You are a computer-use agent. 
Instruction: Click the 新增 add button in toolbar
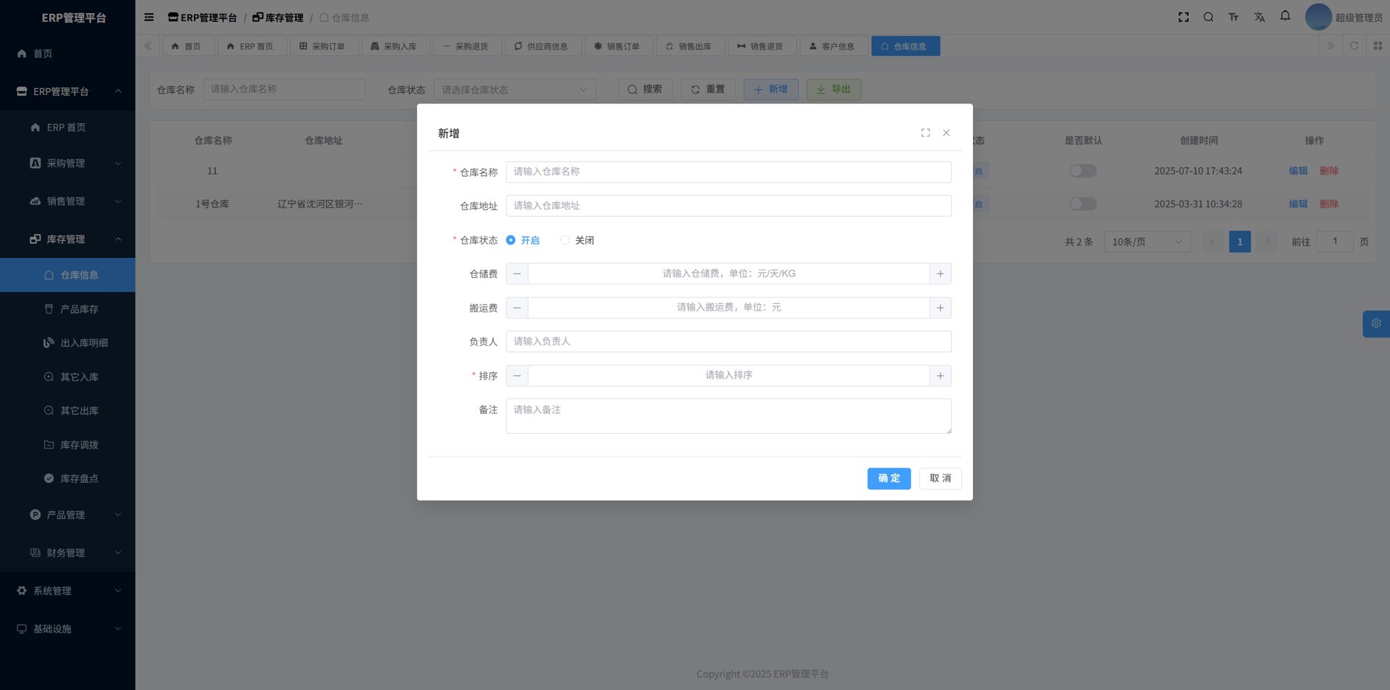pyautogui.click(x=771, y=90)
